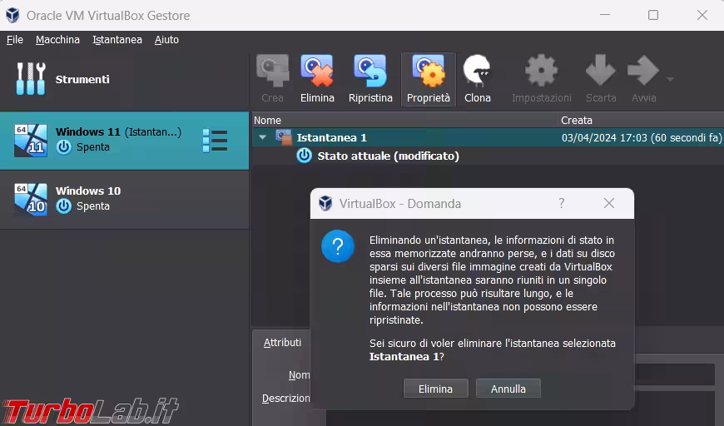
Task: Click the Ripristina snapshot toolbar icon
Action: (x=369, y=73)
